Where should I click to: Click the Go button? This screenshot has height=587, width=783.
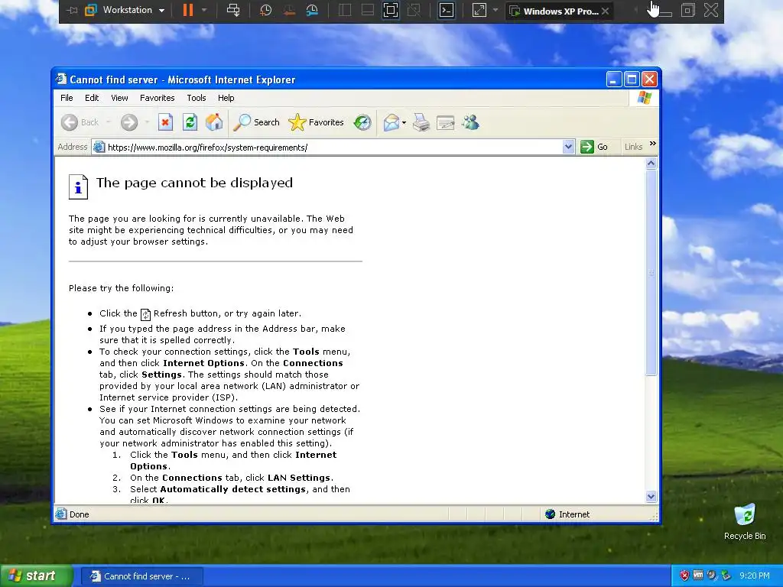click(x=594, y=147)
